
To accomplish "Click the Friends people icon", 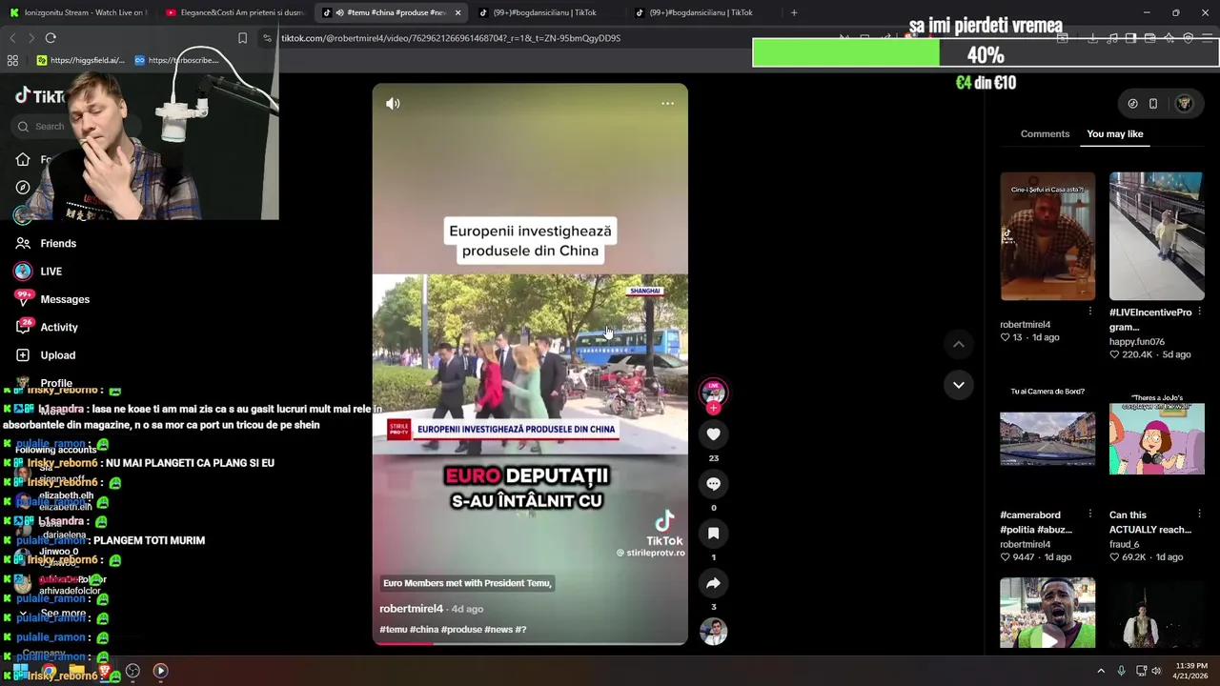I will pos(23,243).
